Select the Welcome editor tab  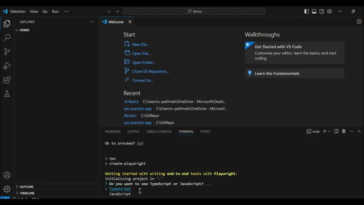(x=116, y=22)
